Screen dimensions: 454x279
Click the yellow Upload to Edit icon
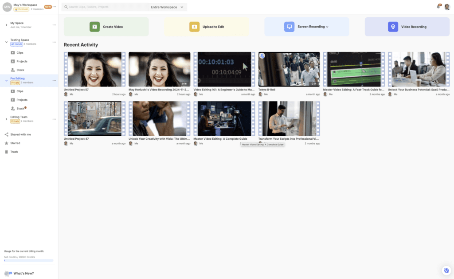pyautogui.click(x=194, y=27)
